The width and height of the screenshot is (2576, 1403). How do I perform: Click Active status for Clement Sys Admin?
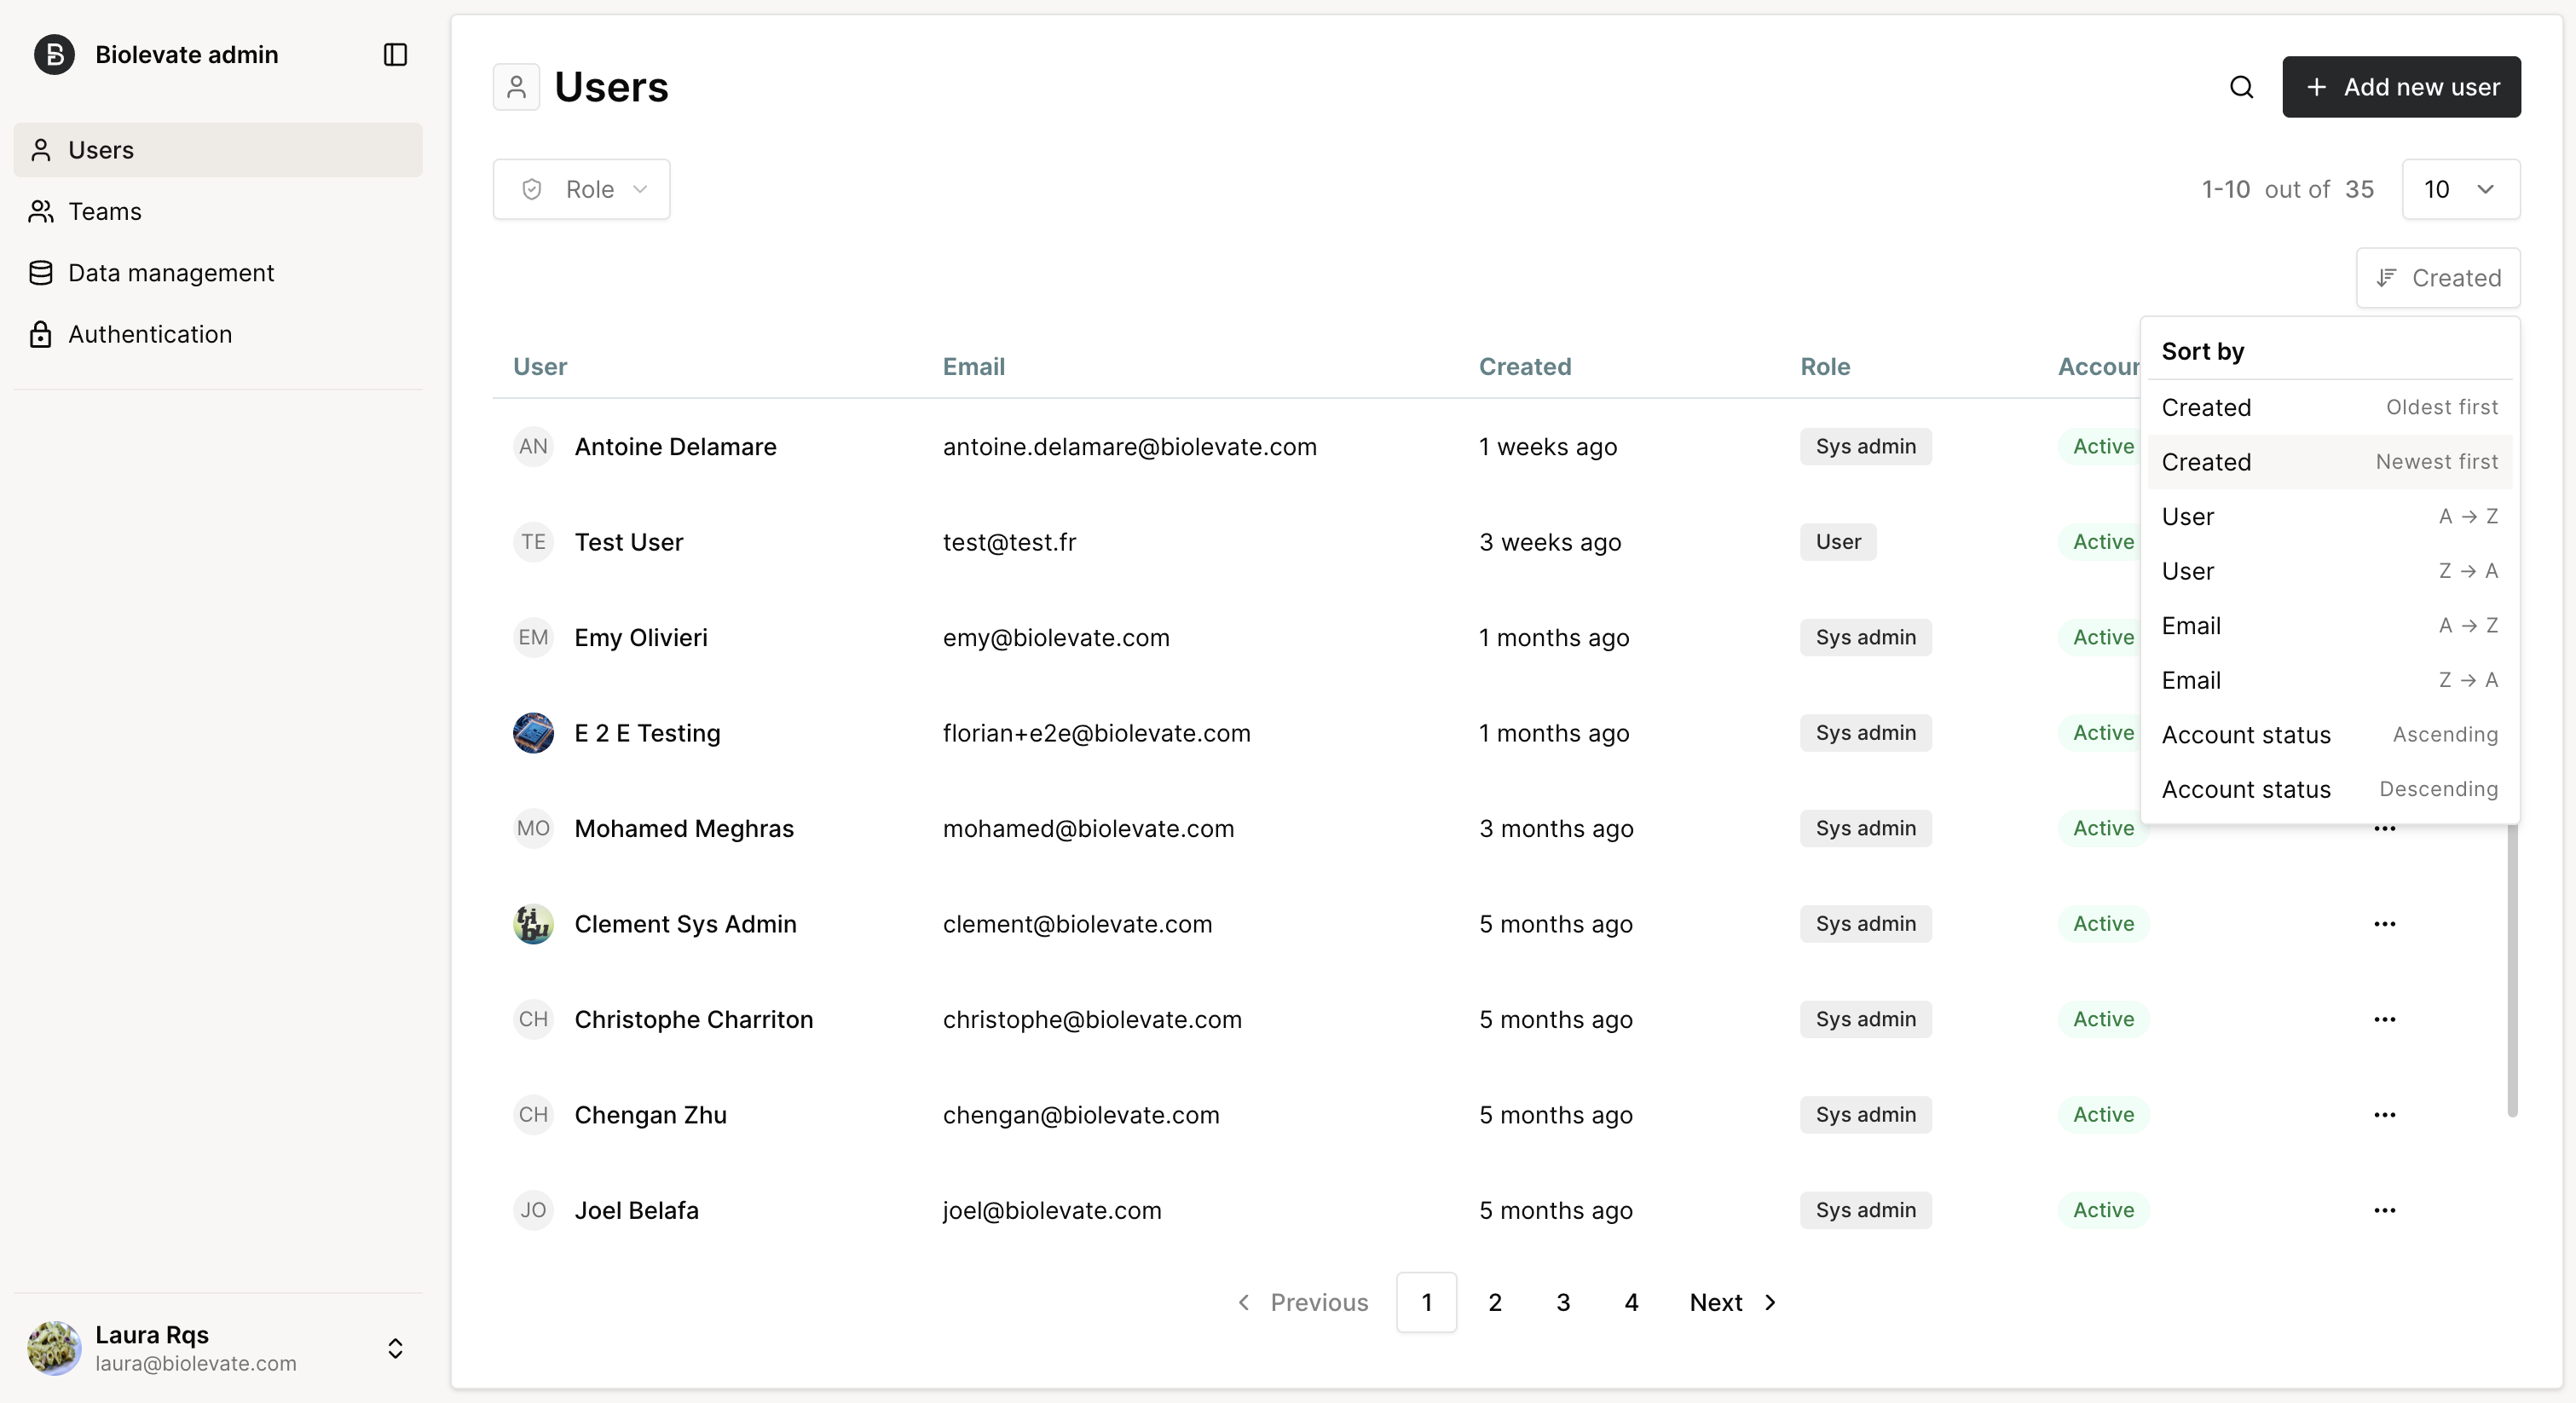[x=2103, y=924]
